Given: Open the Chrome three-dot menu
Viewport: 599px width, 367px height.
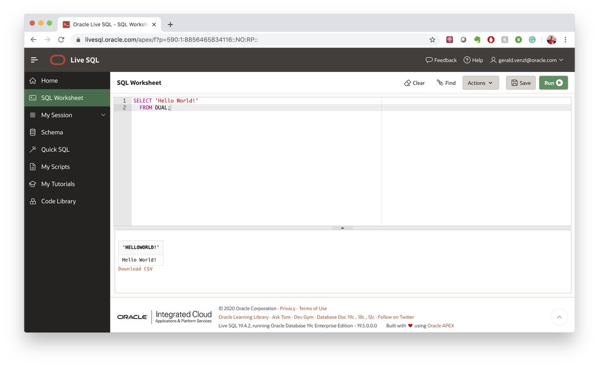Looking at the screenshot, I should click(566, 40).
